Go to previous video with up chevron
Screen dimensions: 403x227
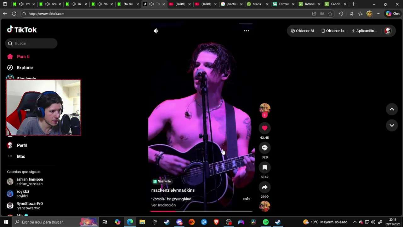click(x=392, y=109)
